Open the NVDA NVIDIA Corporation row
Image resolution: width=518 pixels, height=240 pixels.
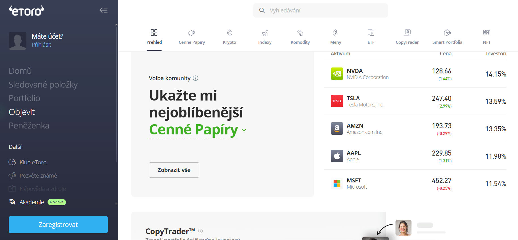415,74
